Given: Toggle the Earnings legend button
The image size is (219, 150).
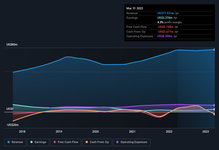Looking at the screenshot, I should click(38, 142).
